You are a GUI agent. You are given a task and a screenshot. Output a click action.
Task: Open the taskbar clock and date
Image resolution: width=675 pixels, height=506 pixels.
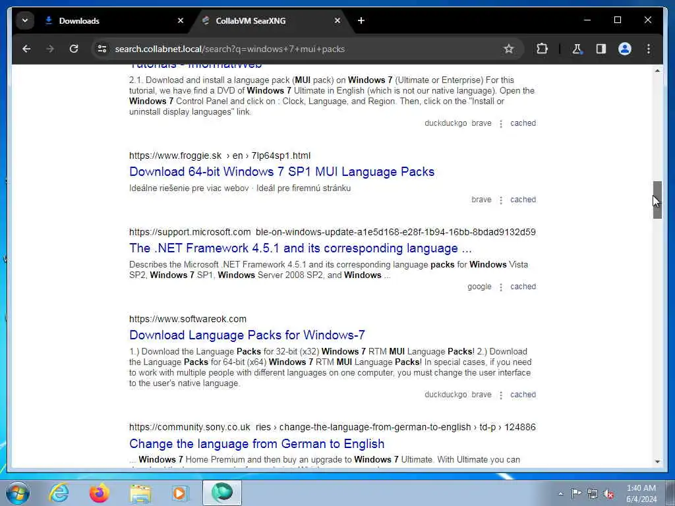tap(641, 493)
